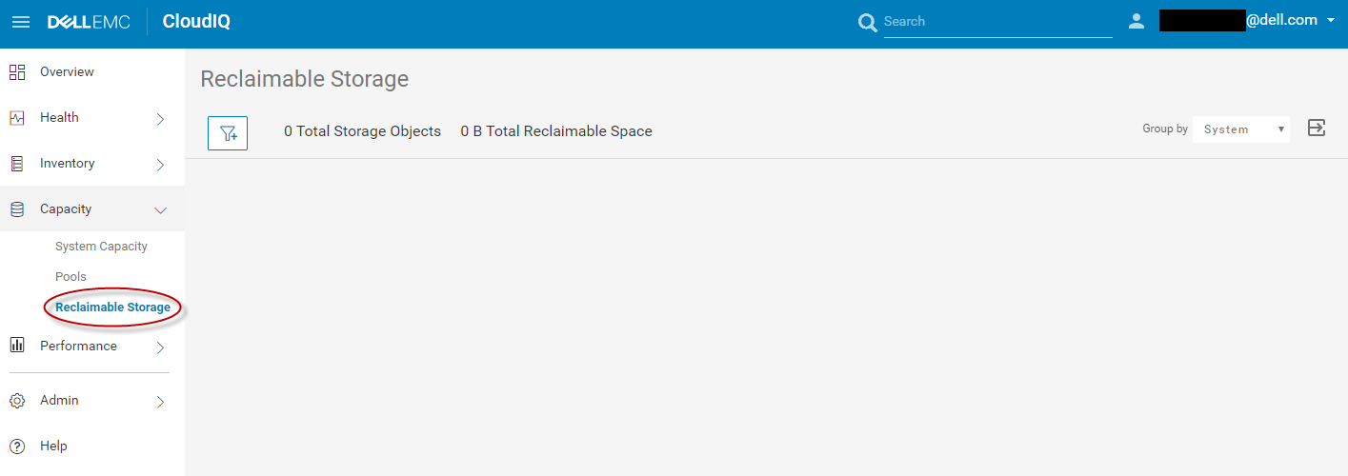The width and height of the screenshot is (1348, 476).
Task: Open the user account dropdown arrow
Action: [1331, 20]
